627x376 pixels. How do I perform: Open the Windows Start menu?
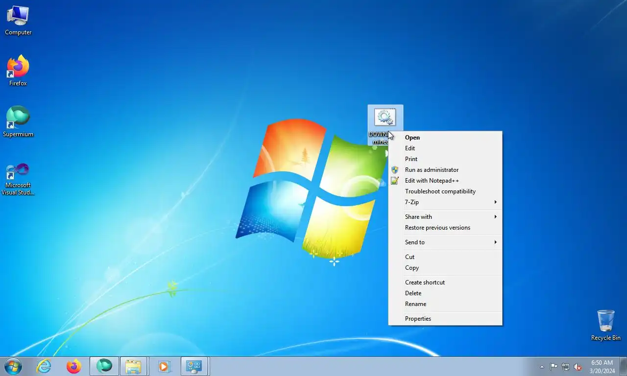click(x=13, y=366)
